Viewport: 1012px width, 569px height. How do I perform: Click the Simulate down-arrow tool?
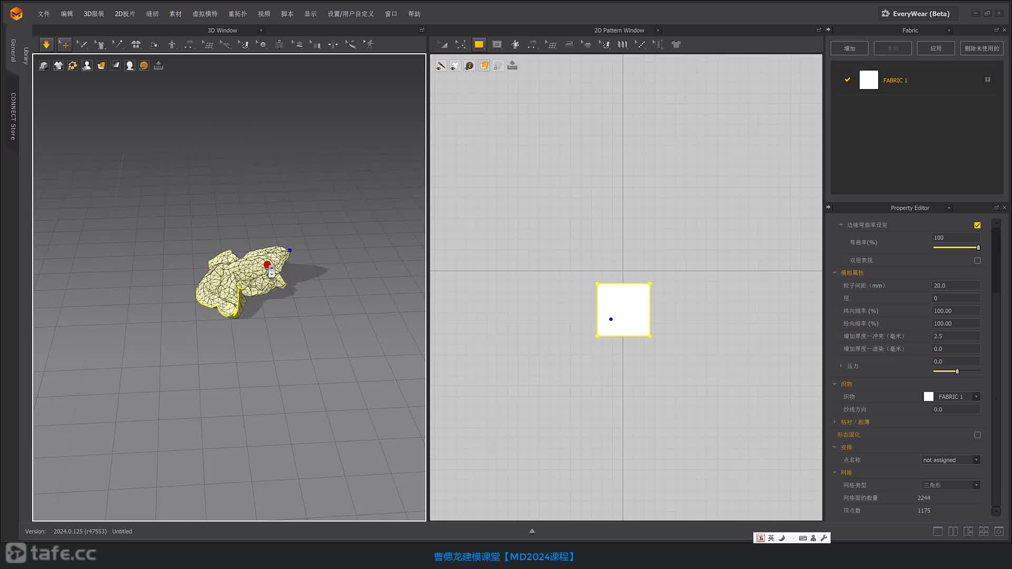click(46, 45)
